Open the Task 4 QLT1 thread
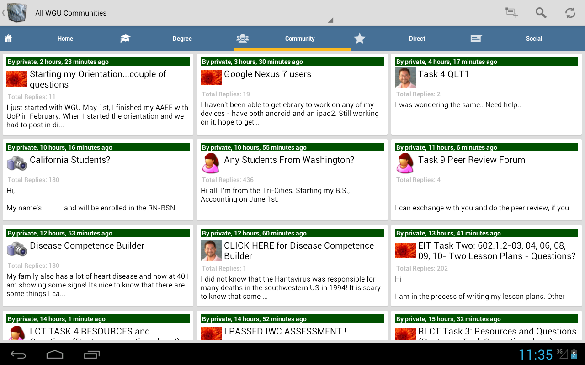585x365 pixels. coord(443,74)
